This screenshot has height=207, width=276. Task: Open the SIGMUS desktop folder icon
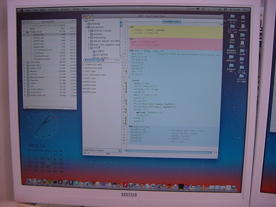pyautogui.click(x=231, y=16)
